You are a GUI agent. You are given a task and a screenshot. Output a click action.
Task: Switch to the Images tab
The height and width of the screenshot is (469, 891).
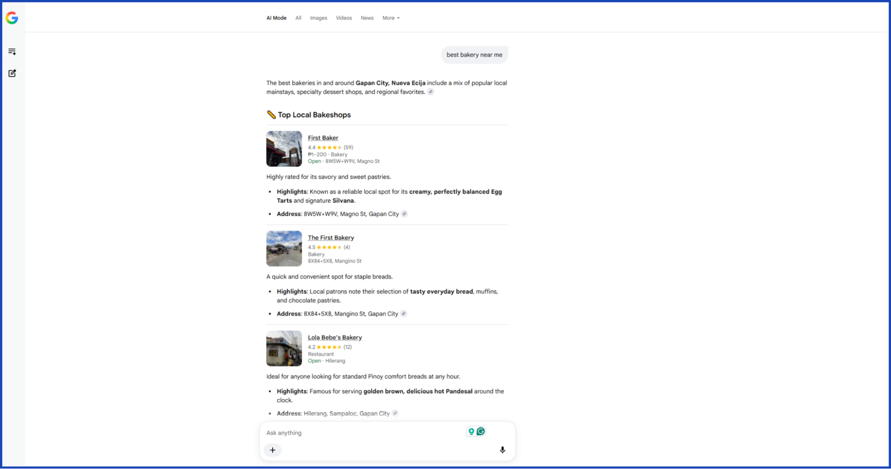(x=318, y=18)
